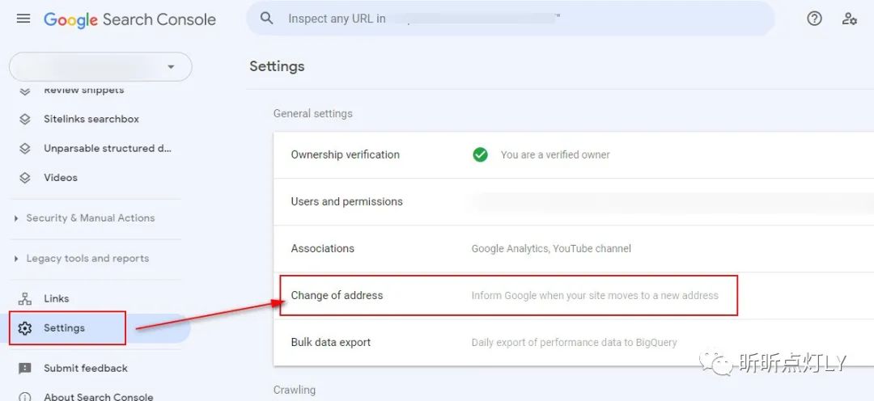Open the Videos report
874x401 pixels.
[x=61, y=178]
